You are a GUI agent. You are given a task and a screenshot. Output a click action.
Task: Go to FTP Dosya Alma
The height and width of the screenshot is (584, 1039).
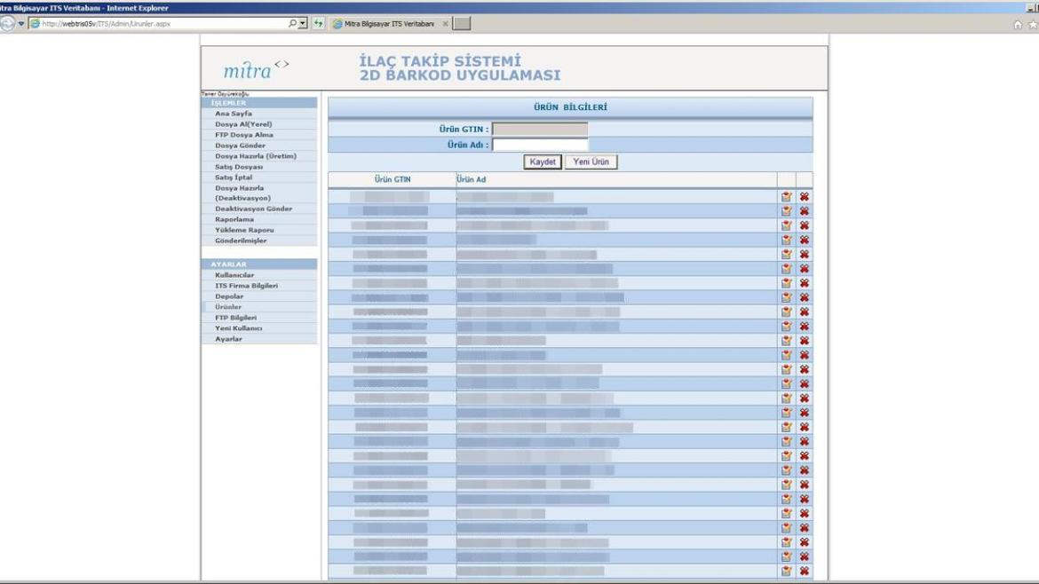[244, 134]
